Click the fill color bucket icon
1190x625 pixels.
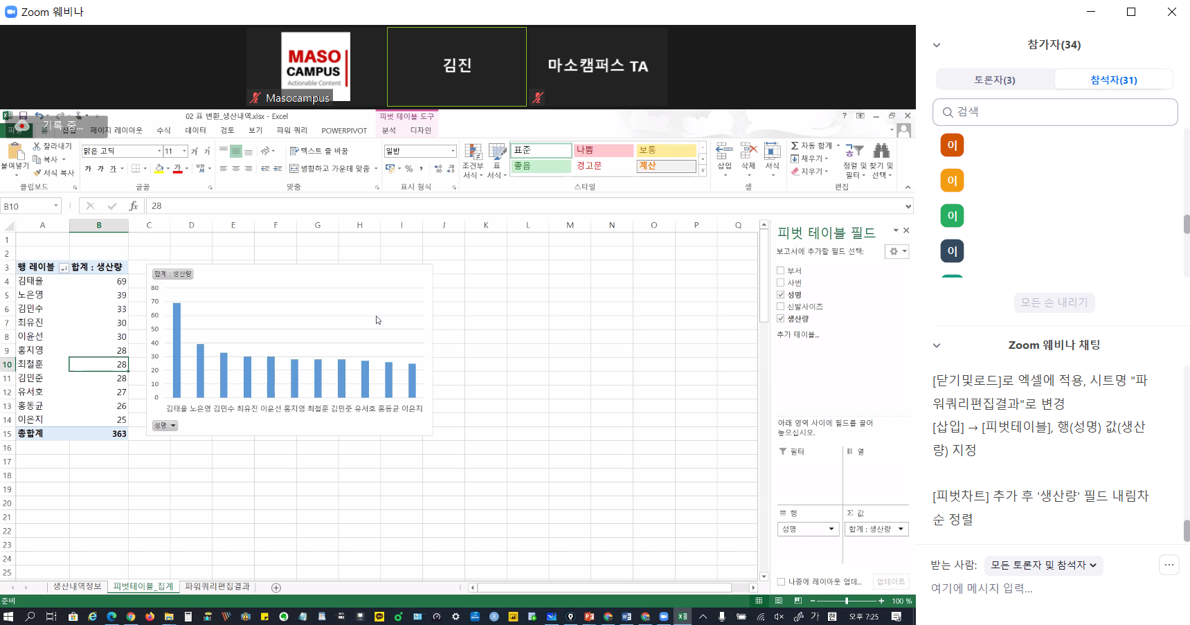(x=159, y=169)
